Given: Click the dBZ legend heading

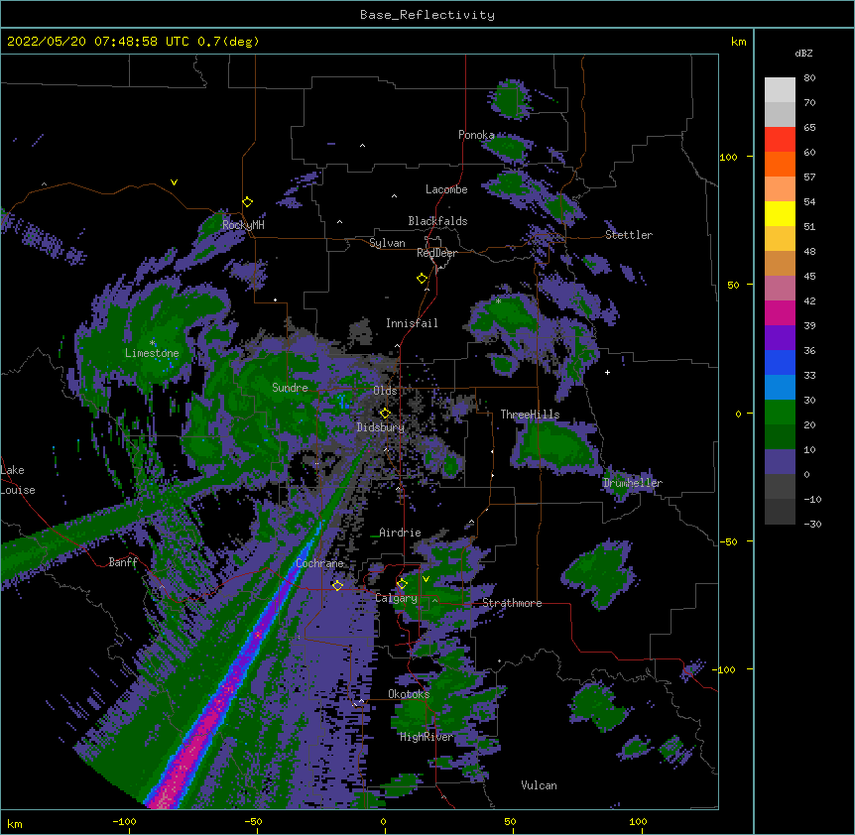Looking at the screenshot, I should tap(803, 53).
